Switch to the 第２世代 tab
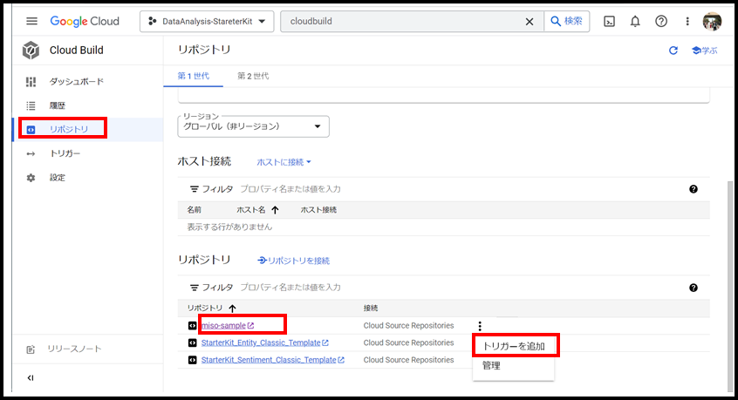 click(x=253, y=76)
